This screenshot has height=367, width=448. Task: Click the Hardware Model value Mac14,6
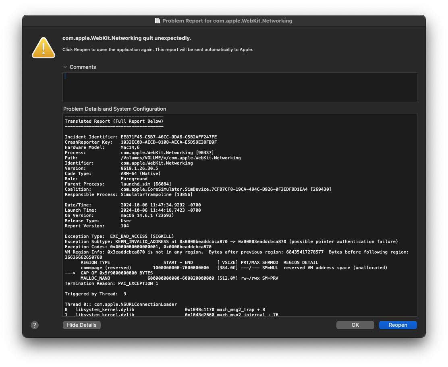tap(130, 148)
